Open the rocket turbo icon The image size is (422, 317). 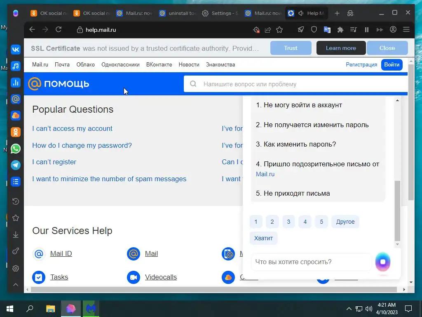pyautogui.click(x=300, y=30)
